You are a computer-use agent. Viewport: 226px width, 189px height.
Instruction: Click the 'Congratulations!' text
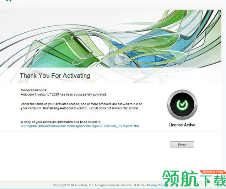coord(34,90)
